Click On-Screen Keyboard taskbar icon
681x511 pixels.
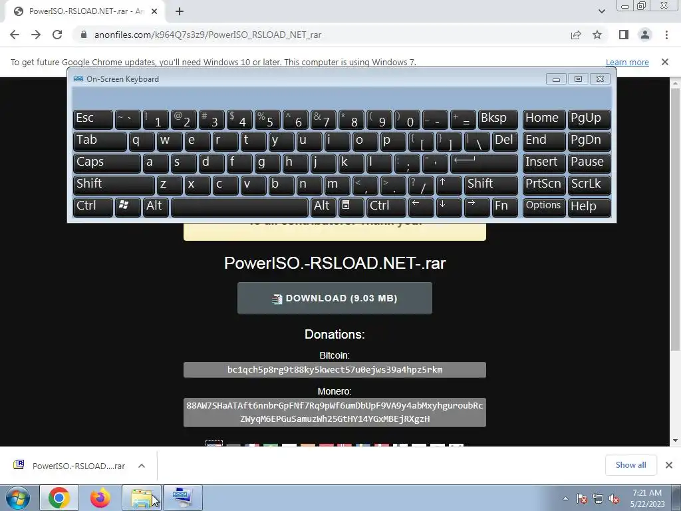coord(182,498)
